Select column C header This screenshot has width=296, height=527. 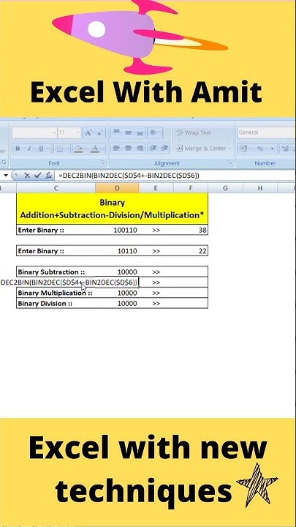pyautogui.click(x=56, y=189)
